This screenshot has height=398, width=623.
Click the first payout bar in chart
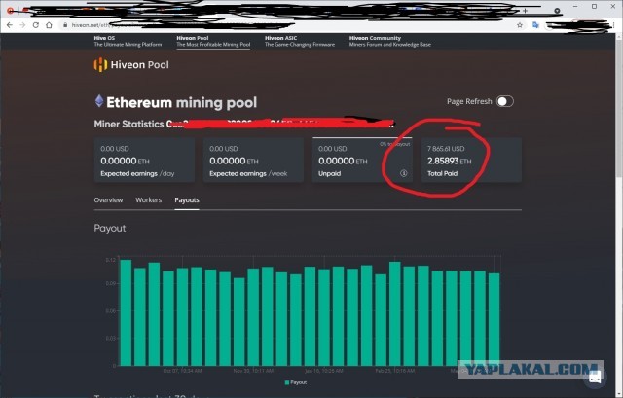(126, 312)
